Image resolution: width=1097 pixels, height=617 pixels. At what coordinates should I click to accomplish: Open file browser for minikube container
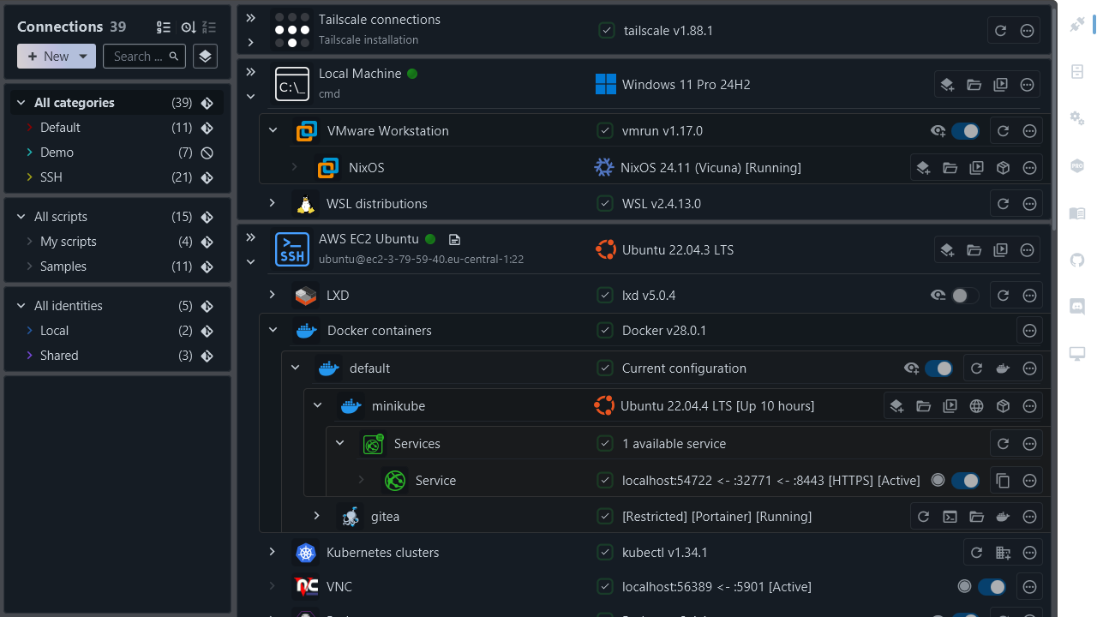point(923,406)
